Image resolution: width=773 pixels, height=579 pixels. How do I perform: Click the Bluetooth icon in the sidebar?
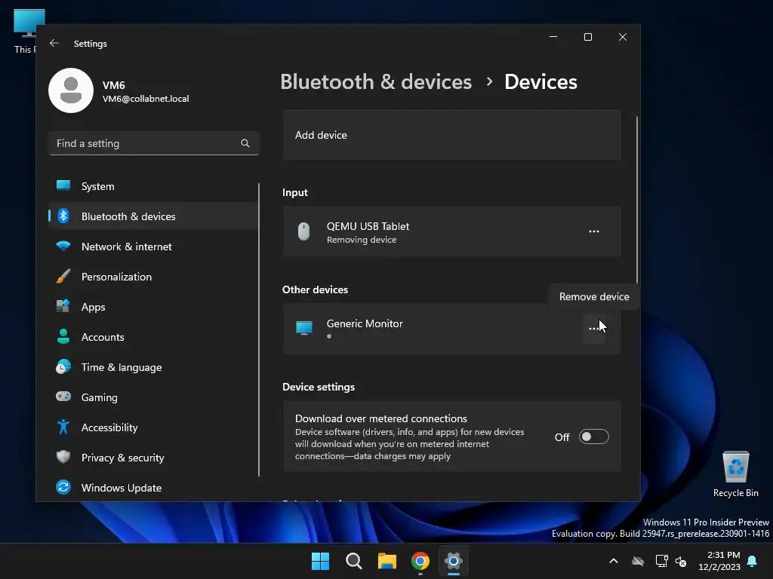63,216
